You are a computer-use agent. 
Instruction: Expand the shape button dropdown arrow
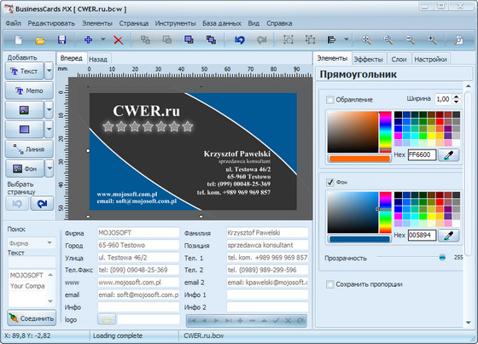50,130
